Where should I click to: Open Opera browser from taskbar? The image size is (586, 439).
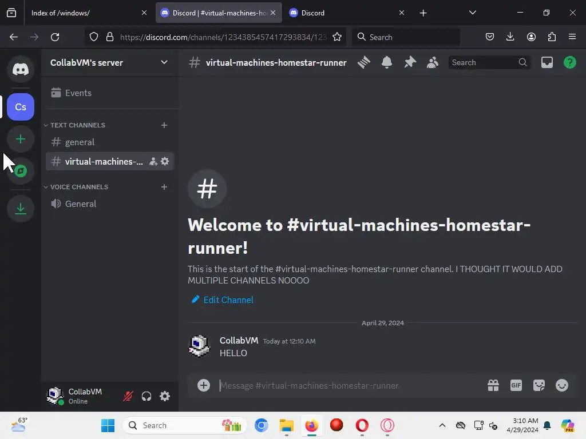[x=362, y=425]
